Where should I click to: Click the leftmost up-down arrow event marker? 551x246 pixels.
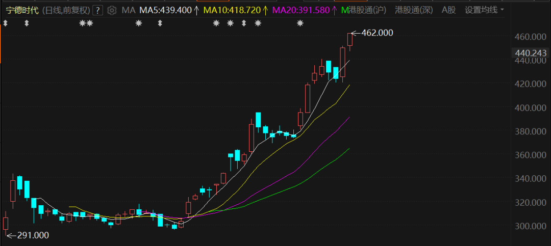pyautogui.click(x=5, y=23)
